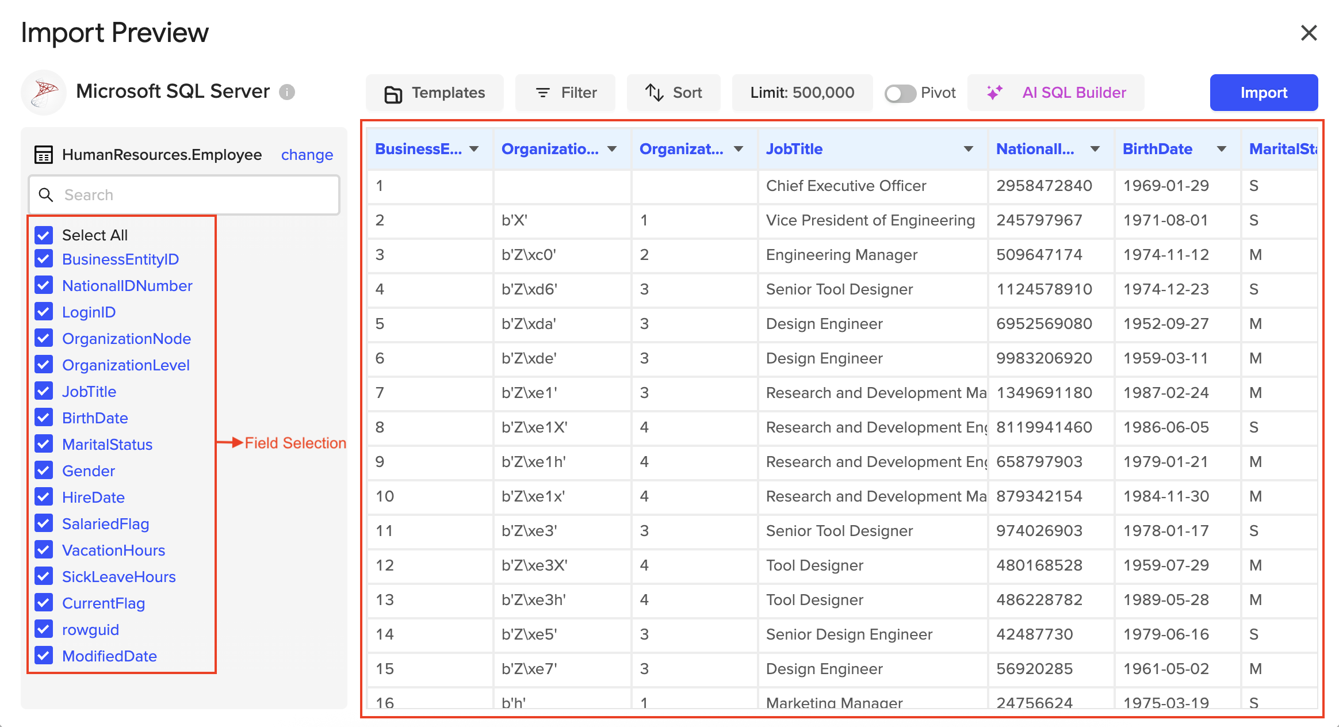Click the Limit: 500,000 control
Screen dimensions: 1339x727
pyautogui.click(x=802, y=93)
